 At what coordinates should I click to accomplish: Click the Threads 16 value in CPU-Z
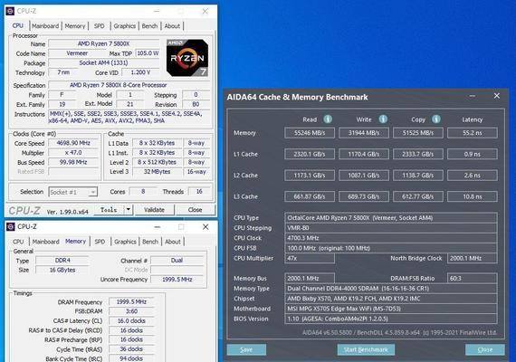click(x=199, y=192)
